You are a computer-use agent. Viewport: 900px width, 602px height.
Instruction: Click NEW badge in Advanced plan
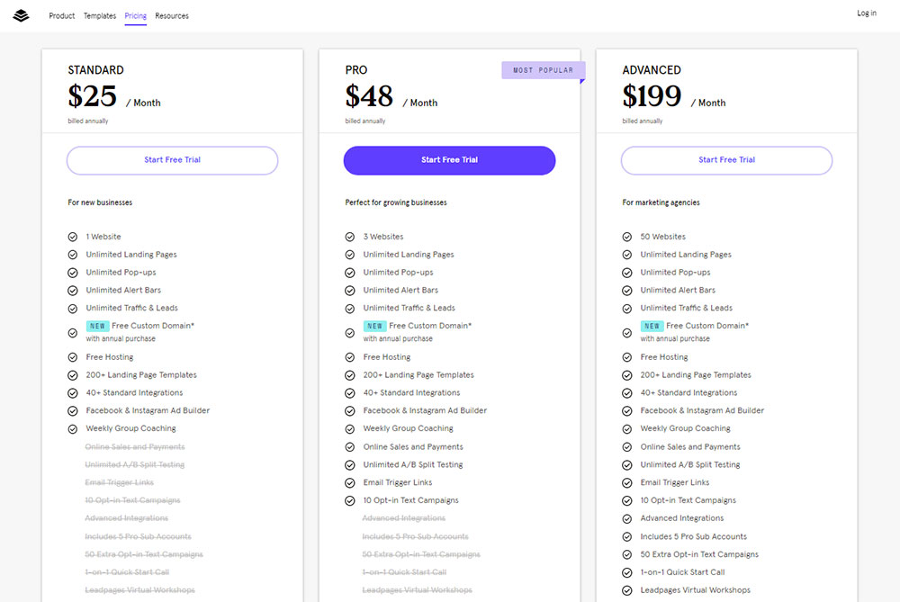click(652, 326)
